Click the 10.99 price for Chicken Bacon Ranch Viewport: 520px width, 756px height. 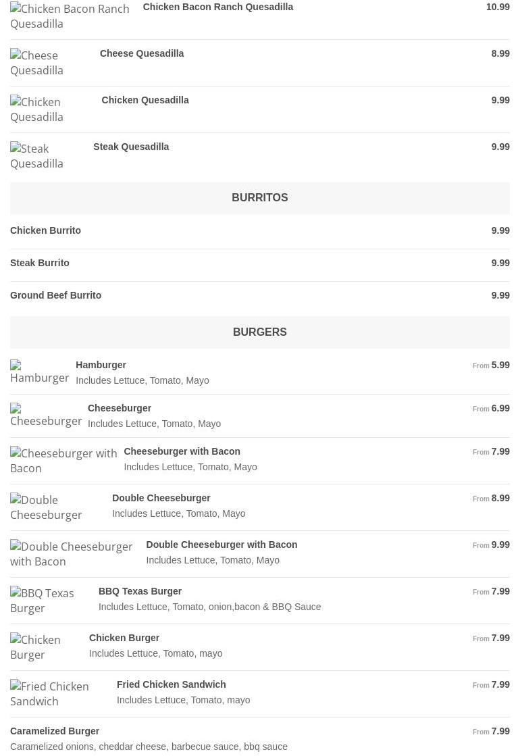(498, 7)
